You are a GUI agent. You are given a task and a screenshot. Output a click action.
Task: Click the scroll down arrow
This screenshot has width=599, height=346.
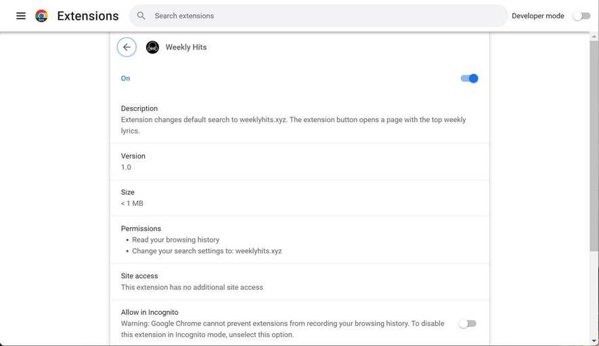[594, 341]
